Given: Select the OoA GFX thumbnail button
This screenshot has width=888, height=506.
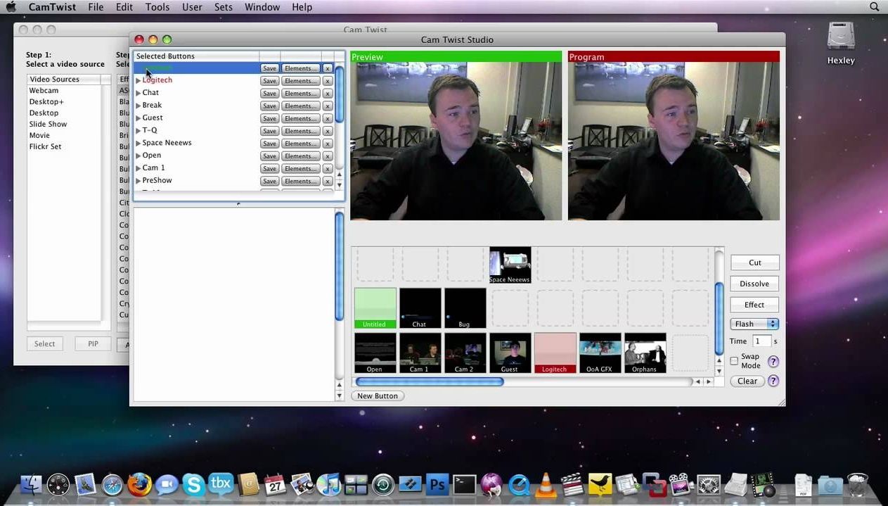Looking at the screenshot, I should [600, 353].
